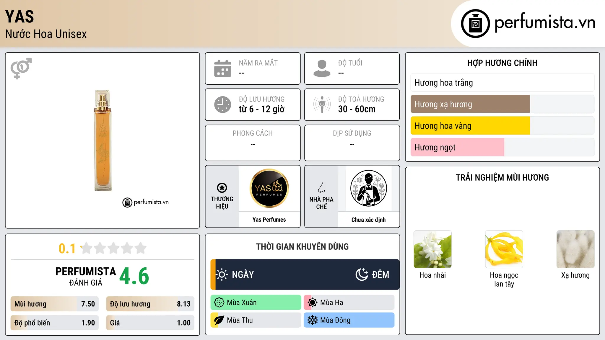Click the moon icon next to Đêm
This screenshot has height=340, width=605.
pyautogui.click(x=362, y=274)
